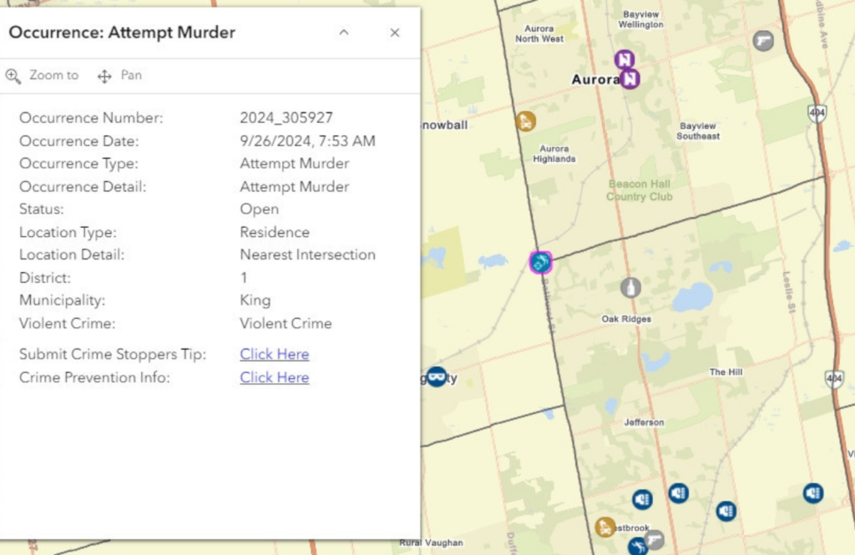855x555 pixels.
Task: Collapse the Attempt Murder occurrence popup
Action: 344,33
